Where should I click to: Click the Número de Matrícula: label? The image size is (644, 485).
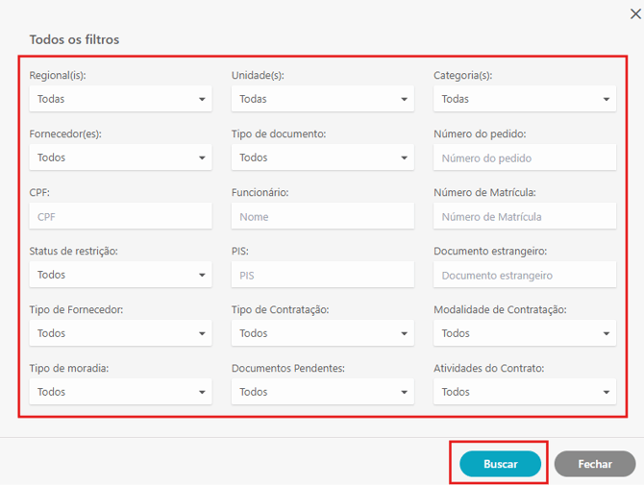click(x=484, y=193)
